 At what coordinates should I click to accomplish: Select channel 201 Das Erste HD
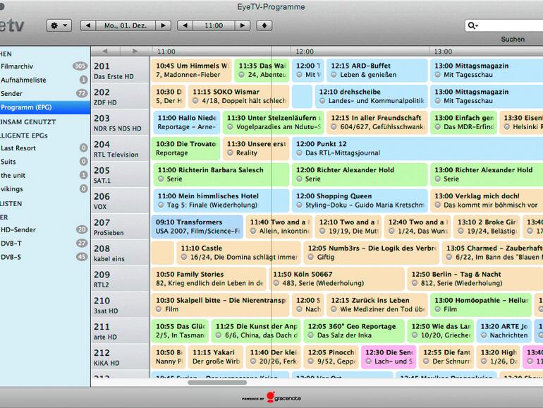point(120,71)
